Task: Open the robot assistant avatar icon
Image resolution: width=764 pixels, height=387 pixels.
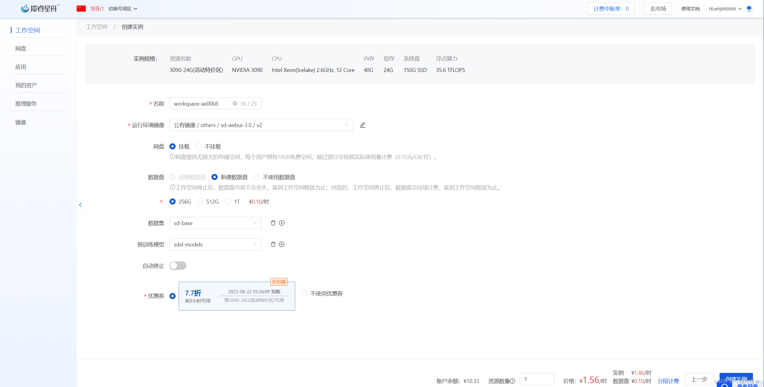Action: pyautogui.click(x=749, y=9)
